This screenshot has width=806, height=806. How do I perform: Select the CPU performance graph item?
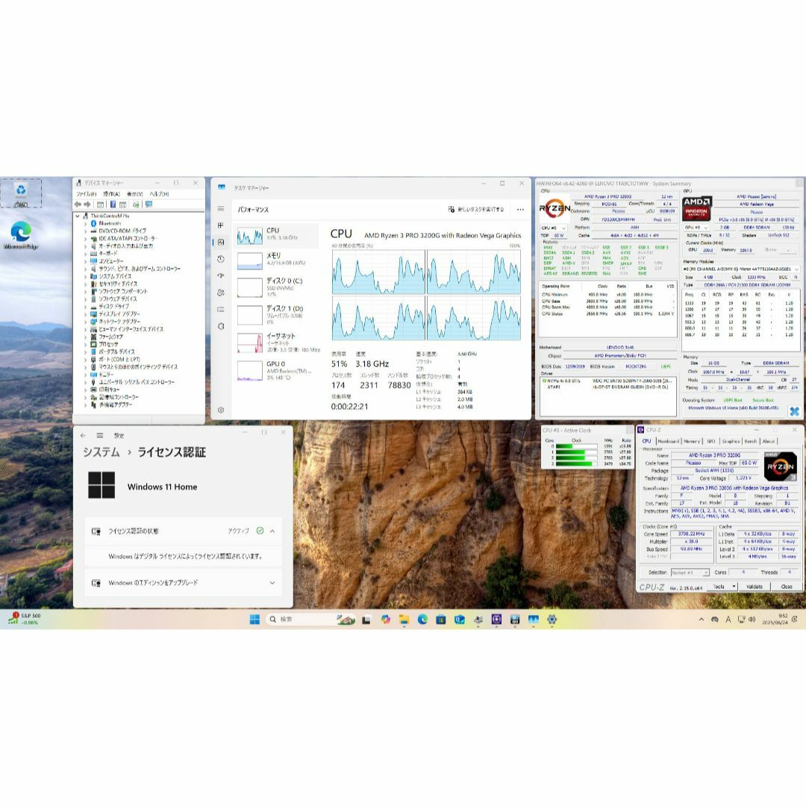click(x=277, y=236)
